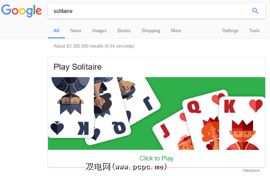This screenshot has width=270, height=176.
Task: Click the blue magnifier search icon
Action: click(255, 11)
